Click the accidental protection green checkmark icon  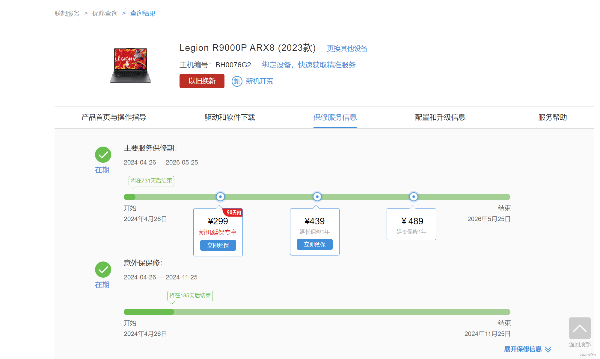[x=103, y=270]
